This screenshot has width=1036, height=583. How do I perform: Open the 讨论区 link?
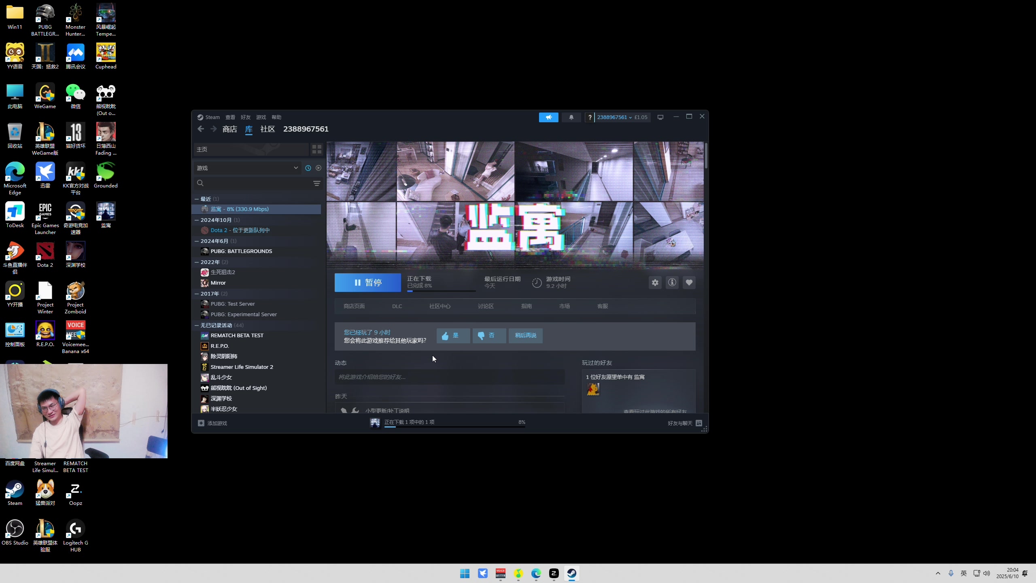(x=486, y=306)
